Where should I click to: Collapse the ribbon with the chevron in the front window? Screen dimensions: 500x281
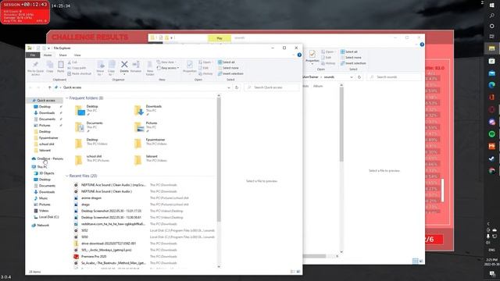click(294, 55)
